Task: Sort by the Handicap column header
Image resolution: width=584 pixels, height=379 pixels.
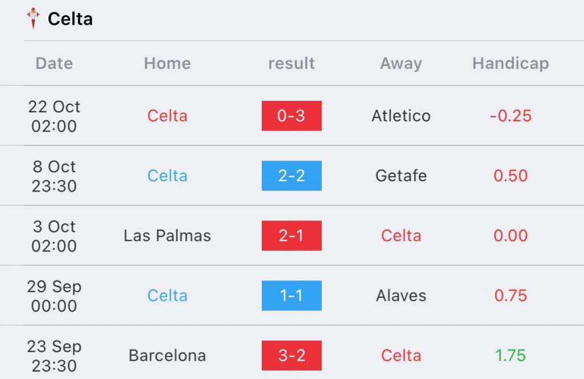Action: (x=510, y=64)
